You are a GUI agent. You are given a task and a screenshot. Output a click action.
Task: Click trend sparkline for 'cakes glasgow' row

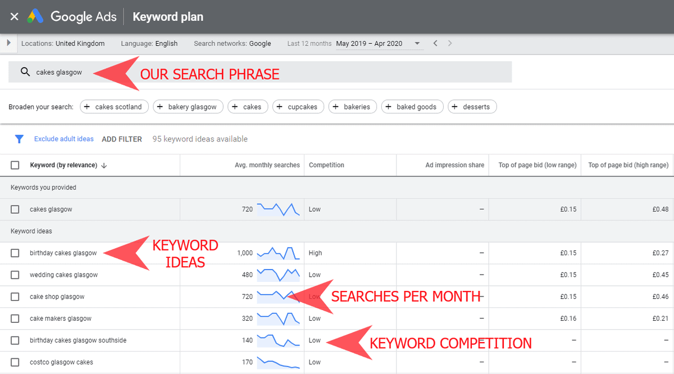pos(278,209)
